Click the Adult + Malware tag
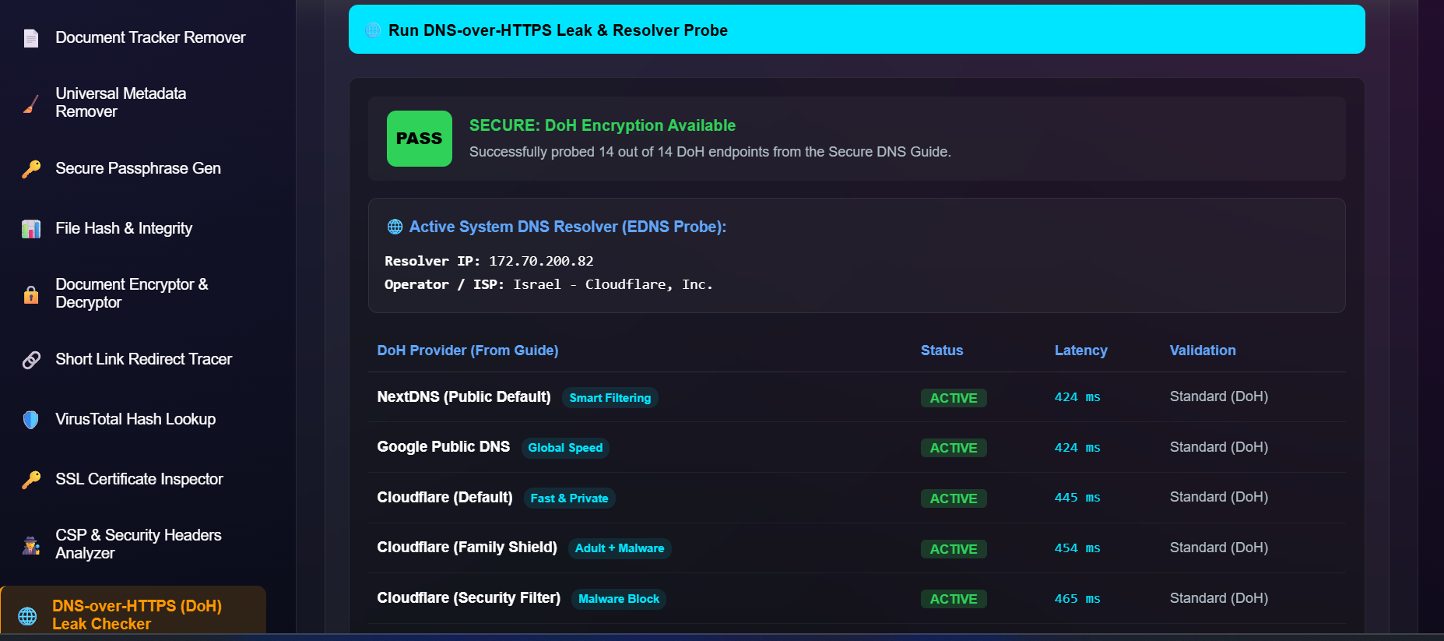Screen dimensions: 1444x641 620,548
